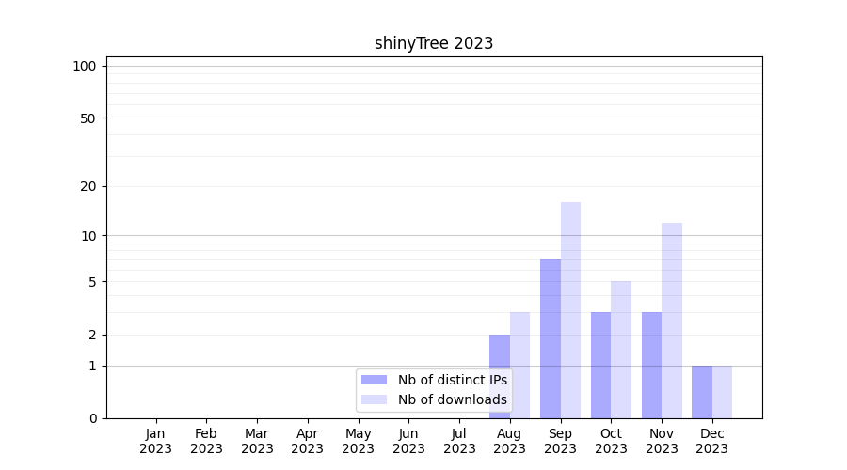Click the Aug 2023 downloads bar
Image resolution: width=847 pixels, height=470 pixels.
[x=520, y=365]
